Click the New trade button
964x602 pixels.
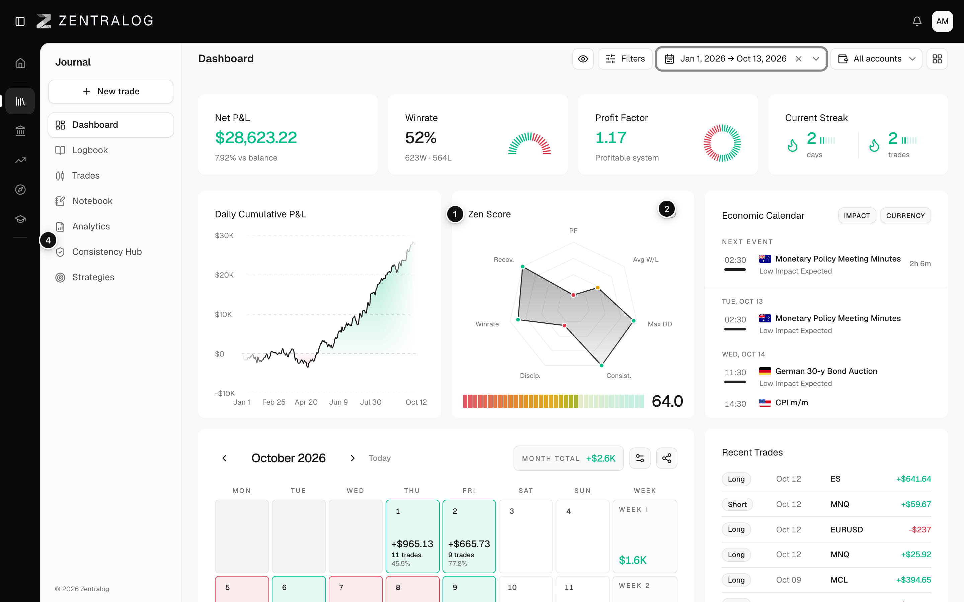111,92
